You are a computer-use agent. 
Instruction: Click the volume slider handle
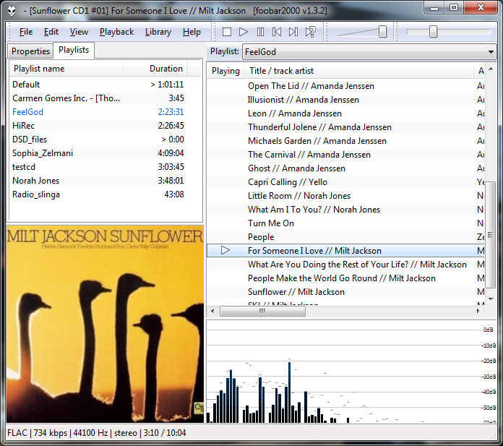(x=382, y=32)
